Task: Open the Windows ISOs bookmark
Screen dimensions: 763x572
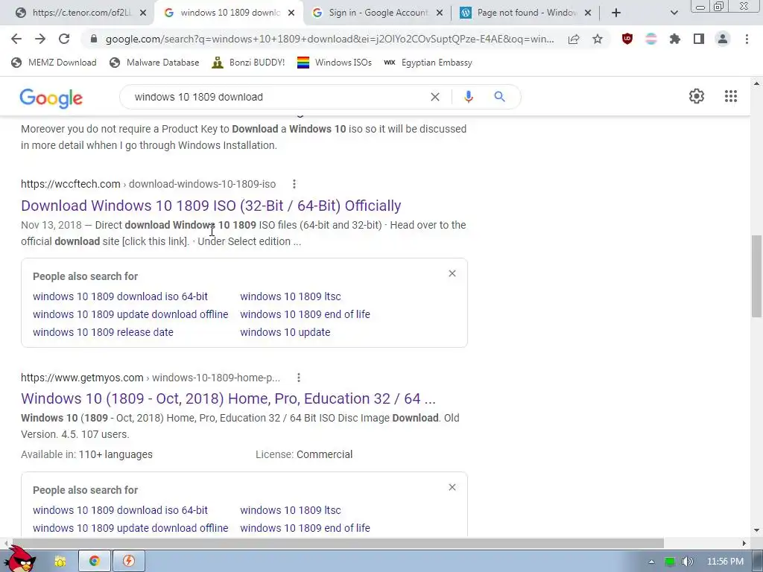Action: (335, 63)
